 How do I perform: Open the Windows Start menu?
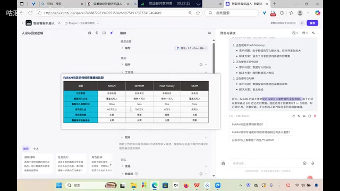pos(59,185)
